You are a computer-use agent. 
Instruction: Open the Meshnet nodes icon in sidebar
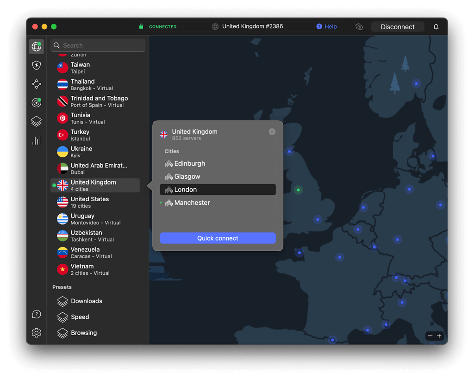click(x=36, y=84)
